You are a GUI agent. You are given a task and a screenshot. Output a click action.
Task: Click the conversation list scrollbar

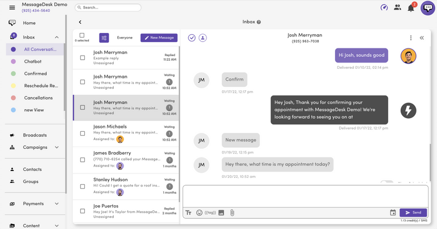click(x=179, y=124)
